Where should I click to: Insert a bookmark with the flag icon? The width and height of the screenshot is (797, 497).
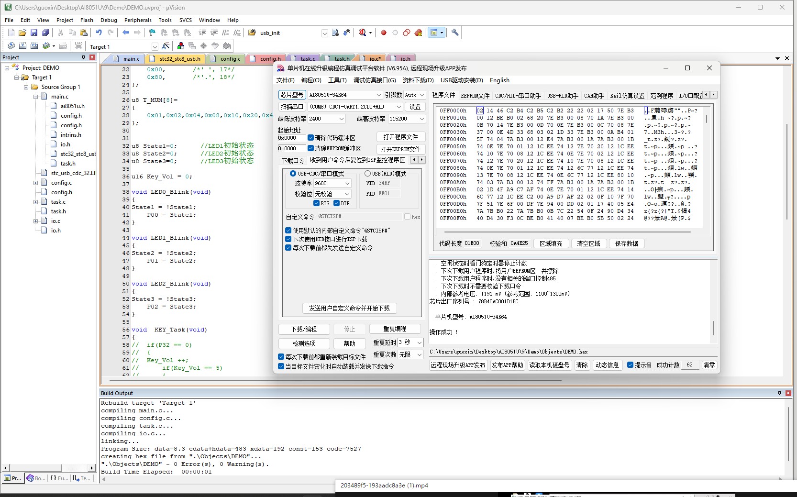152,33
